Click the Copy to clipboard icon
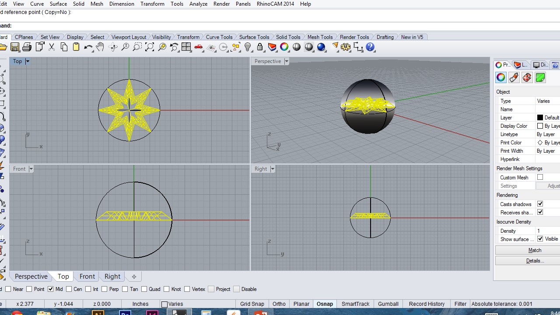The image size is (560, 315). (x=64, y=47)
